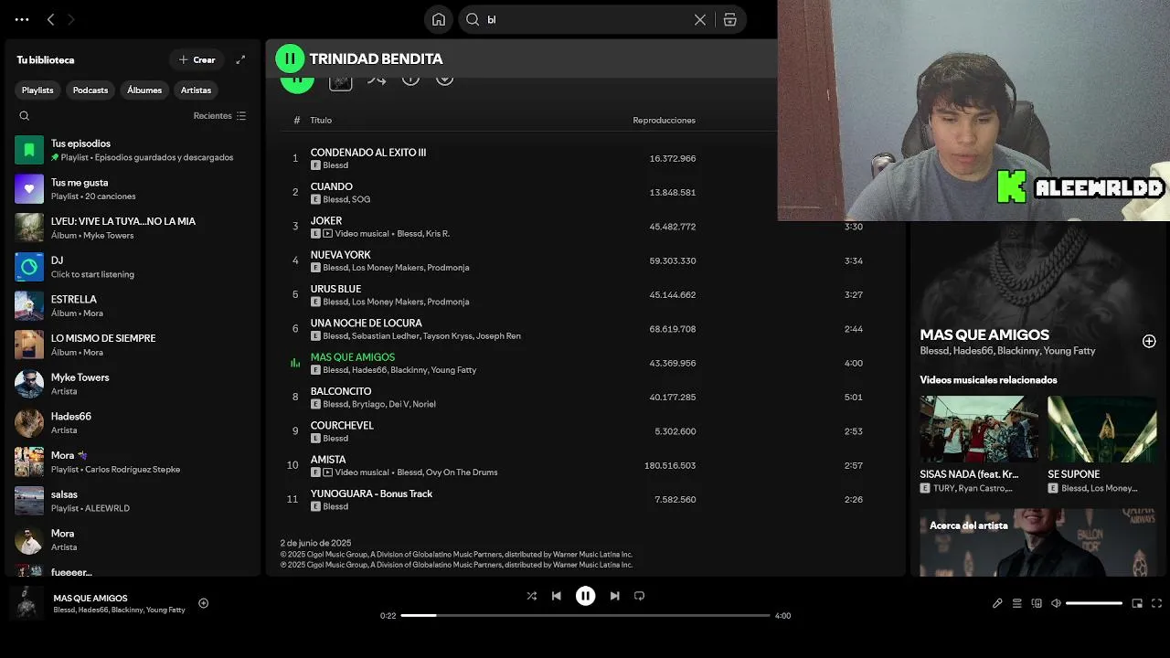Open connect to a device icon

tap(1037, 603)
